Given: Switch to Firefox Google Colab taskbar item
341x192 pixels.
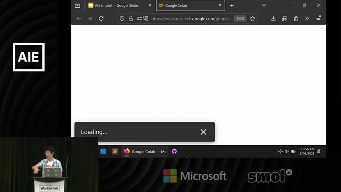Looking at the screenshot, I should (x=145, y=152).
